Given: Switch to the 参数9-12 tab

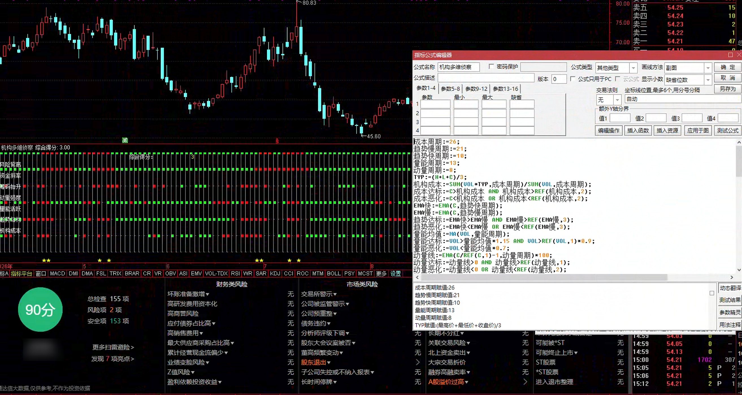Looking at the screenshot, I should [476, 89].
